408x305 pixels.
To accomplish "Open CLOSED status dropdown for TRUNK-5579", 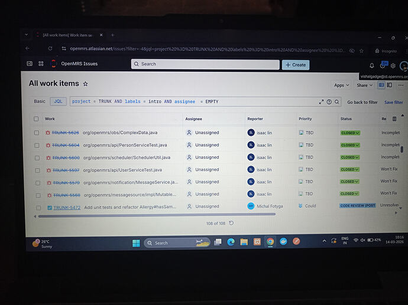I will coord(349,182).
